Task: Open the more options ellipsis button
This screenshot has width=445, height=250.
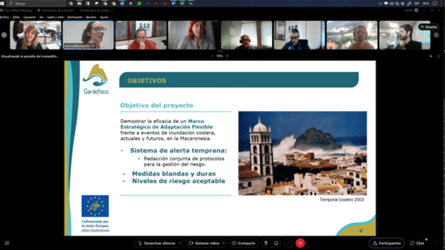Action: pos(288,243)
